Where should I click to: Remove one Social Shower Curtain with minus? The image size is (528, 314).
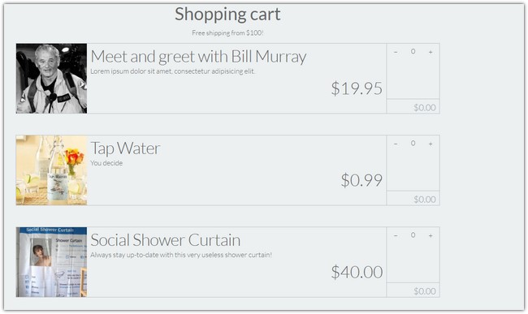coord(396,235)
